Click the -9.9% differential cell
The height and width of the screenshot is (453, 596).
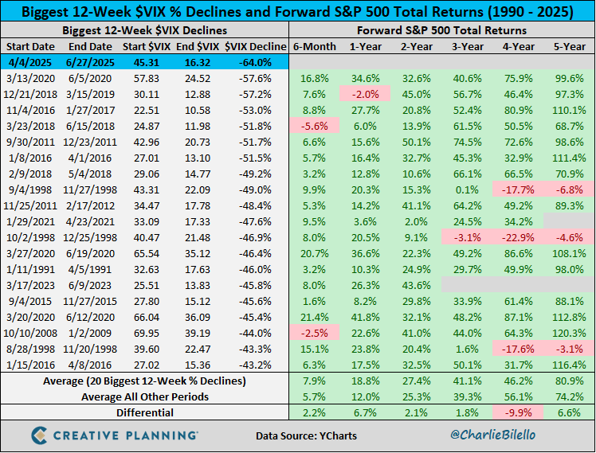tap(518, 412)
